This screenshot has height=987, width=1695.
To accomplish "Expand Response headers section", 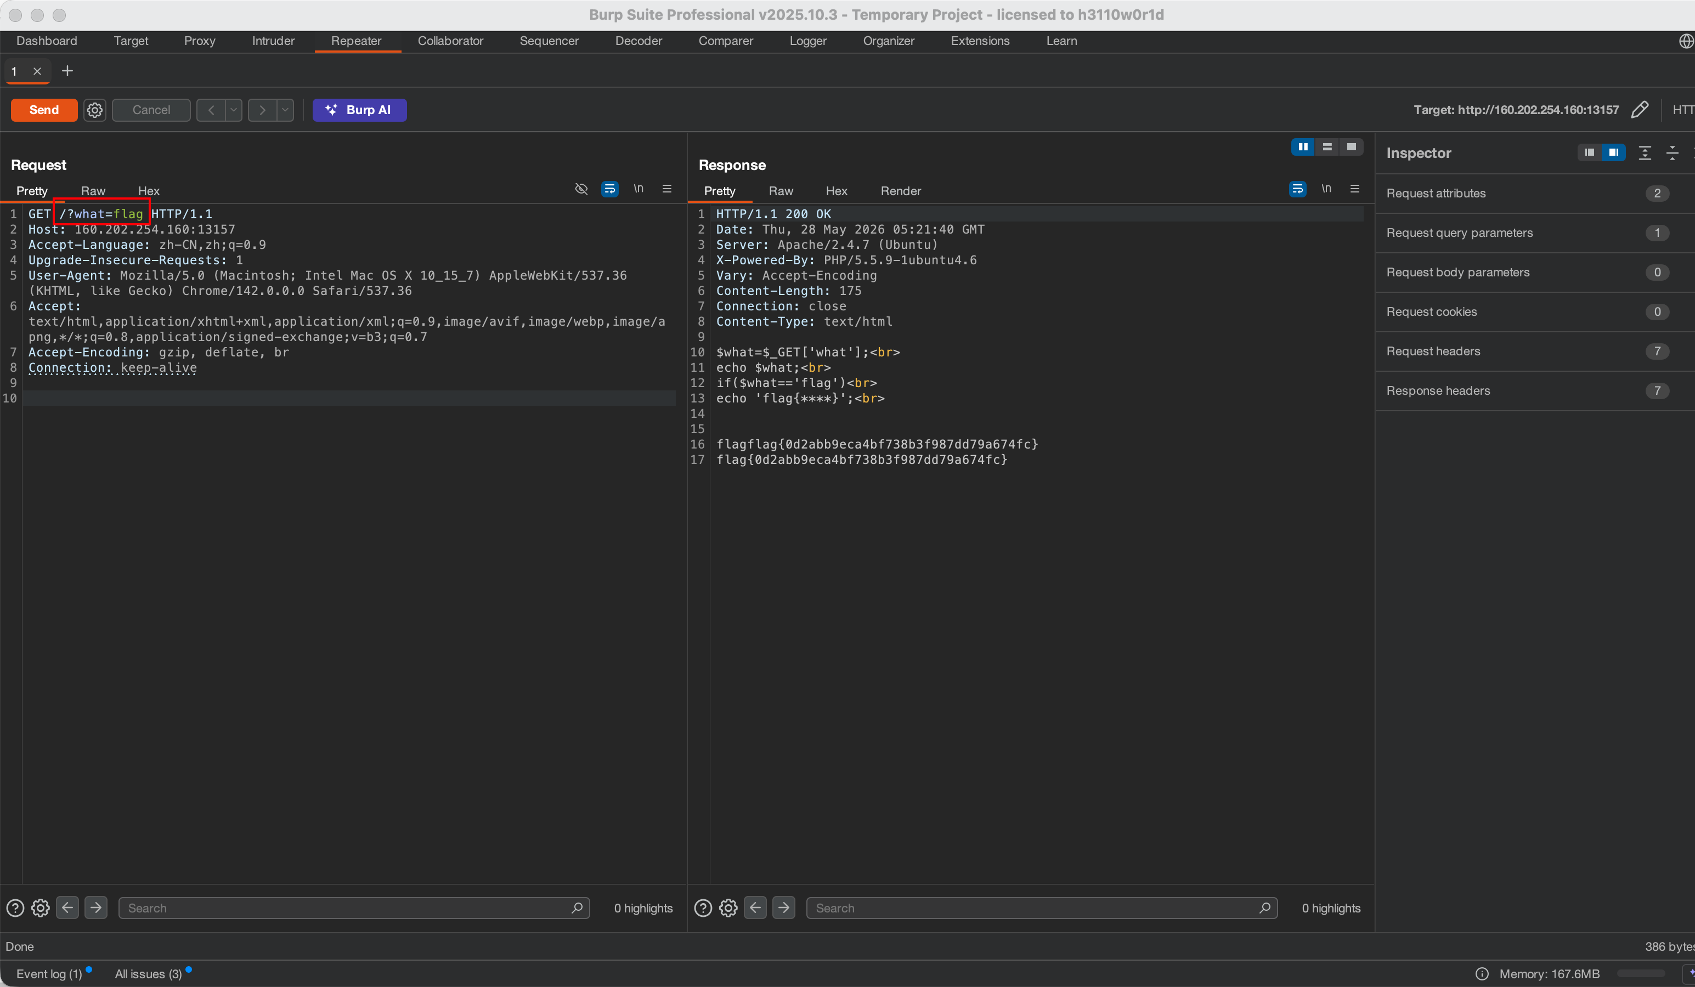I will (x=1535, y=392).
